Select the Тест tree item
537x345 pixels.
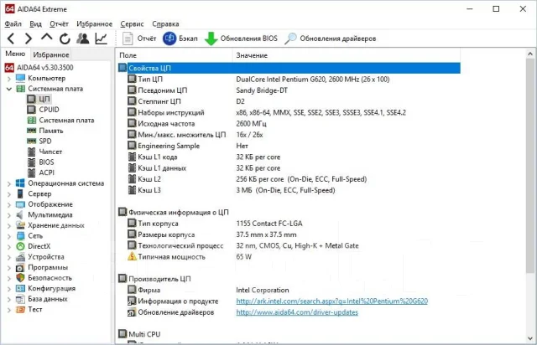[29, 310]
